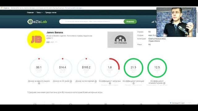Open help icon beside Коэффициент комментариев
This screenshot has height=111, width=198.
coord(164,83)
